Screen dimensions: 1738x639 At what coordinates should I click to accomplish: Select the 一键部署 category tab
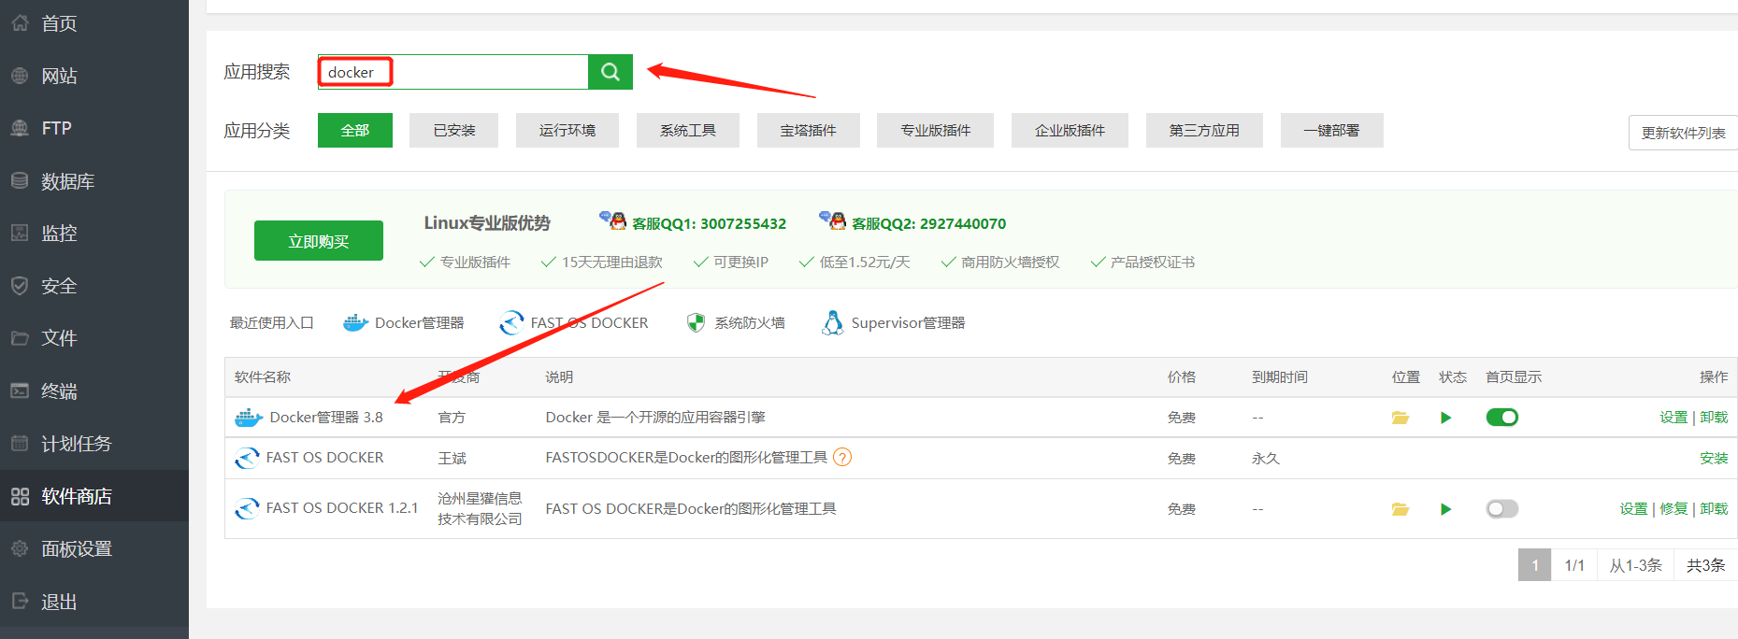coord(1332,131)
